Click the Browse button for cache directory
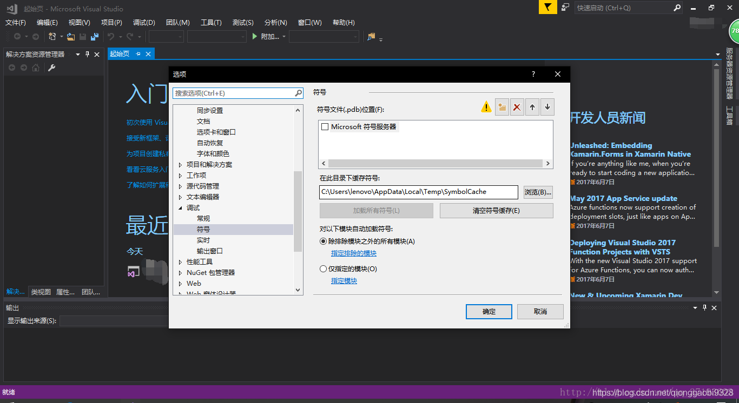 click(538, 192)
